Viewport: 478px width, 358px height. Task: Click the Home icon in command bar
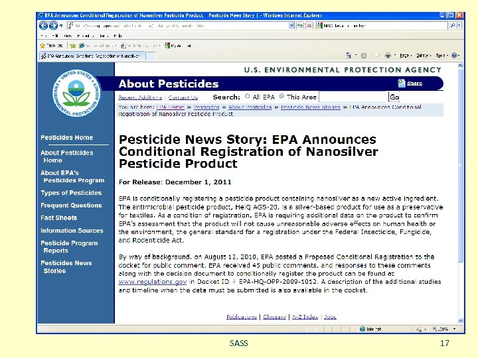[x=349, y=56]
